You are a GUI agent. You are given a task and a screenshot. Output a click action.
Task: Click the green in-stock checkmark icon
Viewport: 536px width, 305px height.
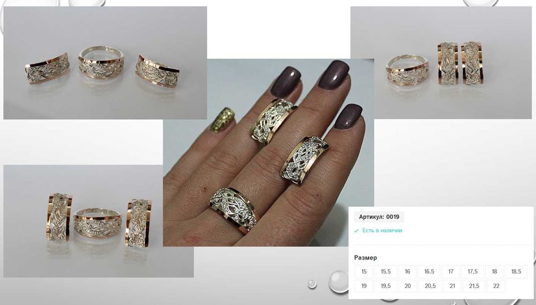[356, 231]
